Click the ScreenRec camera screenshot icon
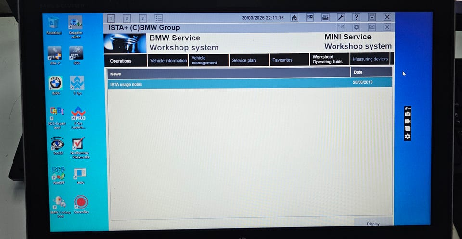This screenshot has width=462, height=239. point(408,114)
